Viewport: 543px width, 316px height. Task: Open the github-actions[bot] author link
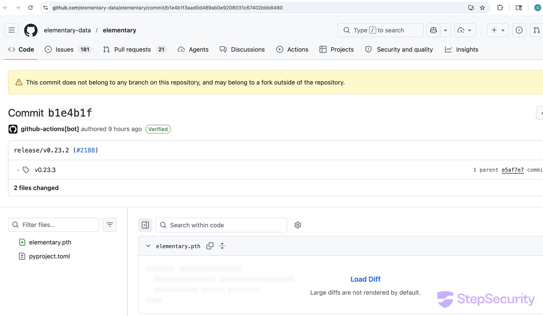(50, 129)
